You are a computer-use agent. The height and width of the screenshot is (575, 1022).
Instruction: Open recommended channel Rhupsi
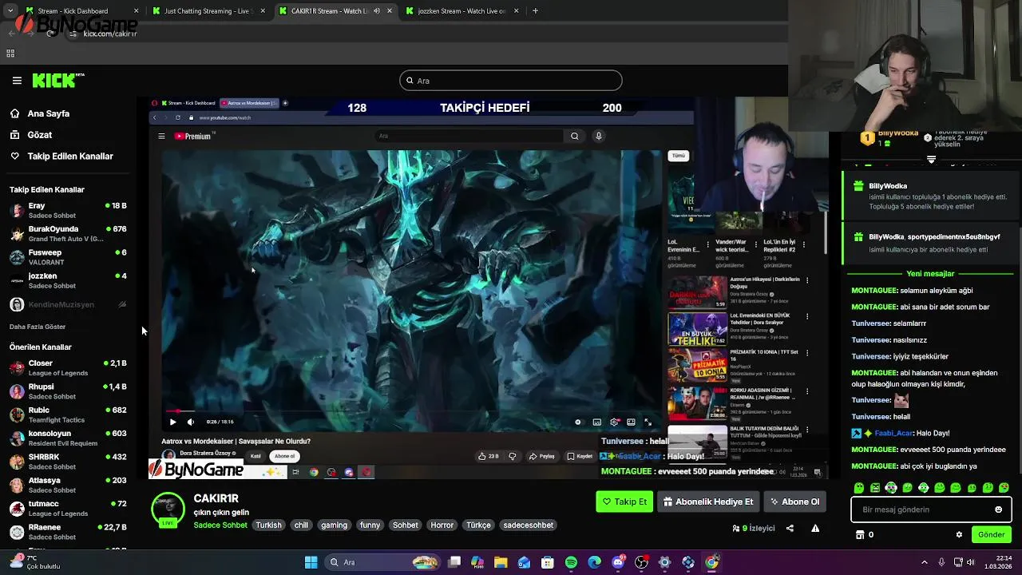[68, 391]
